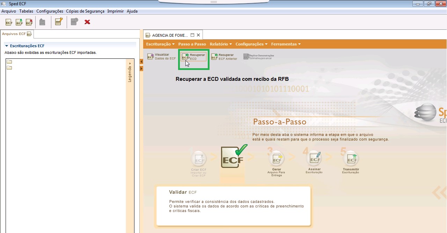Open the Cópias de Segurança menu
This screenshot has width=447, height=233.
coord(85,11)
